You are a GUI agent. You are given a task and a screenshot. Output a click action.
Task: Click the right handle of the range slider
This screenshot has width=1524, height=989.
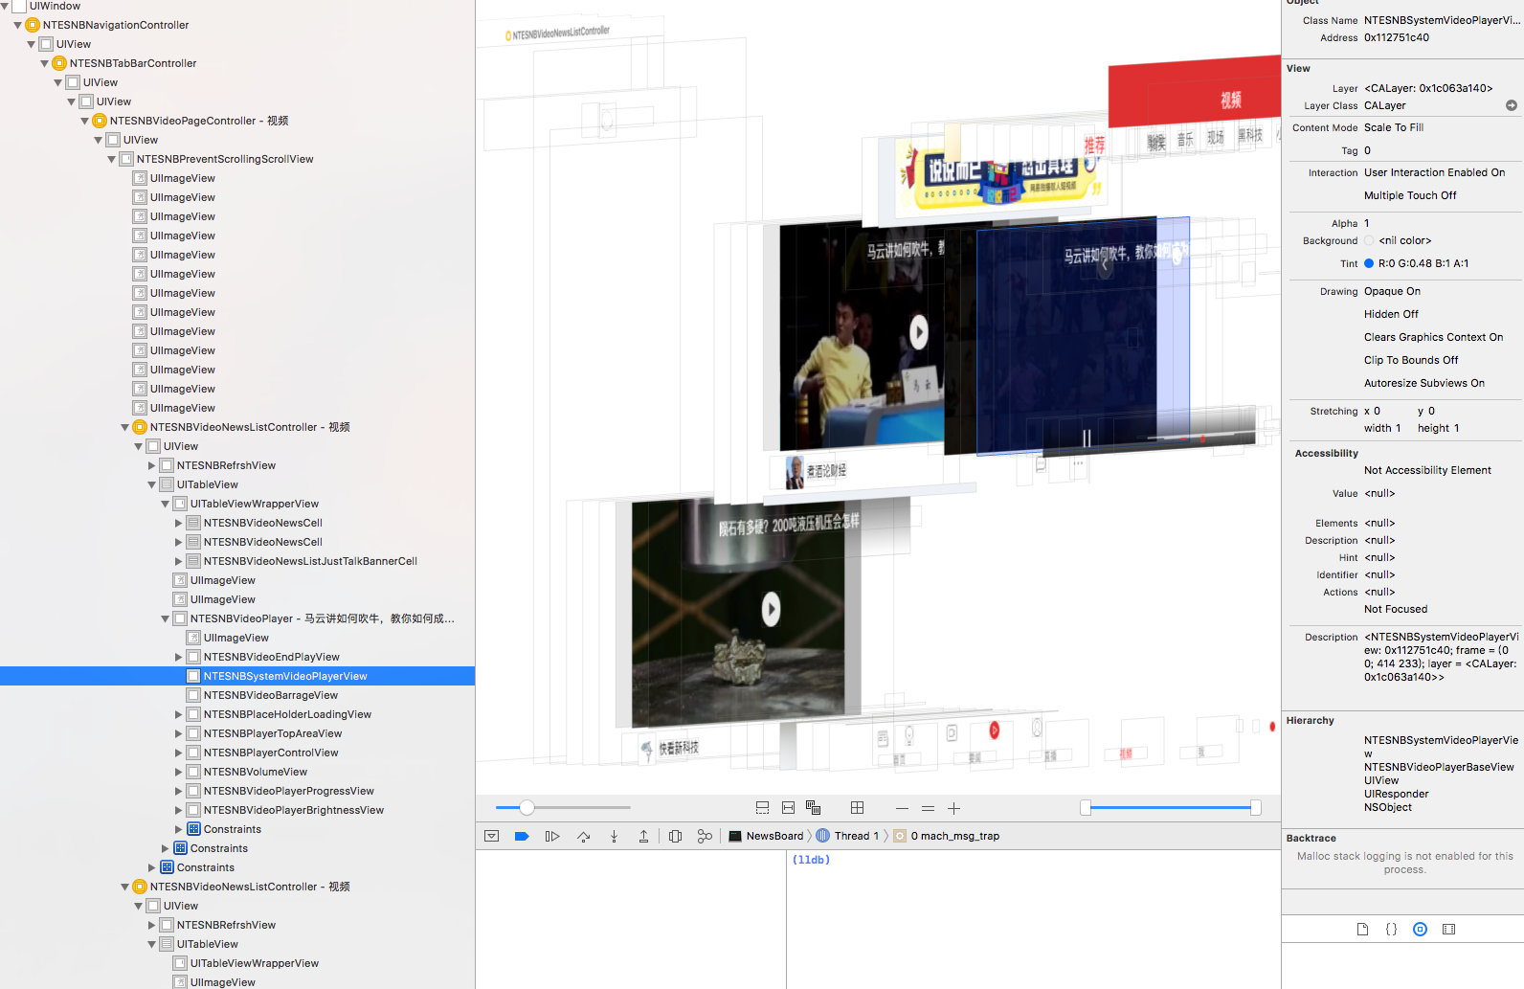pyautogui.click(x=1255, y=808)
